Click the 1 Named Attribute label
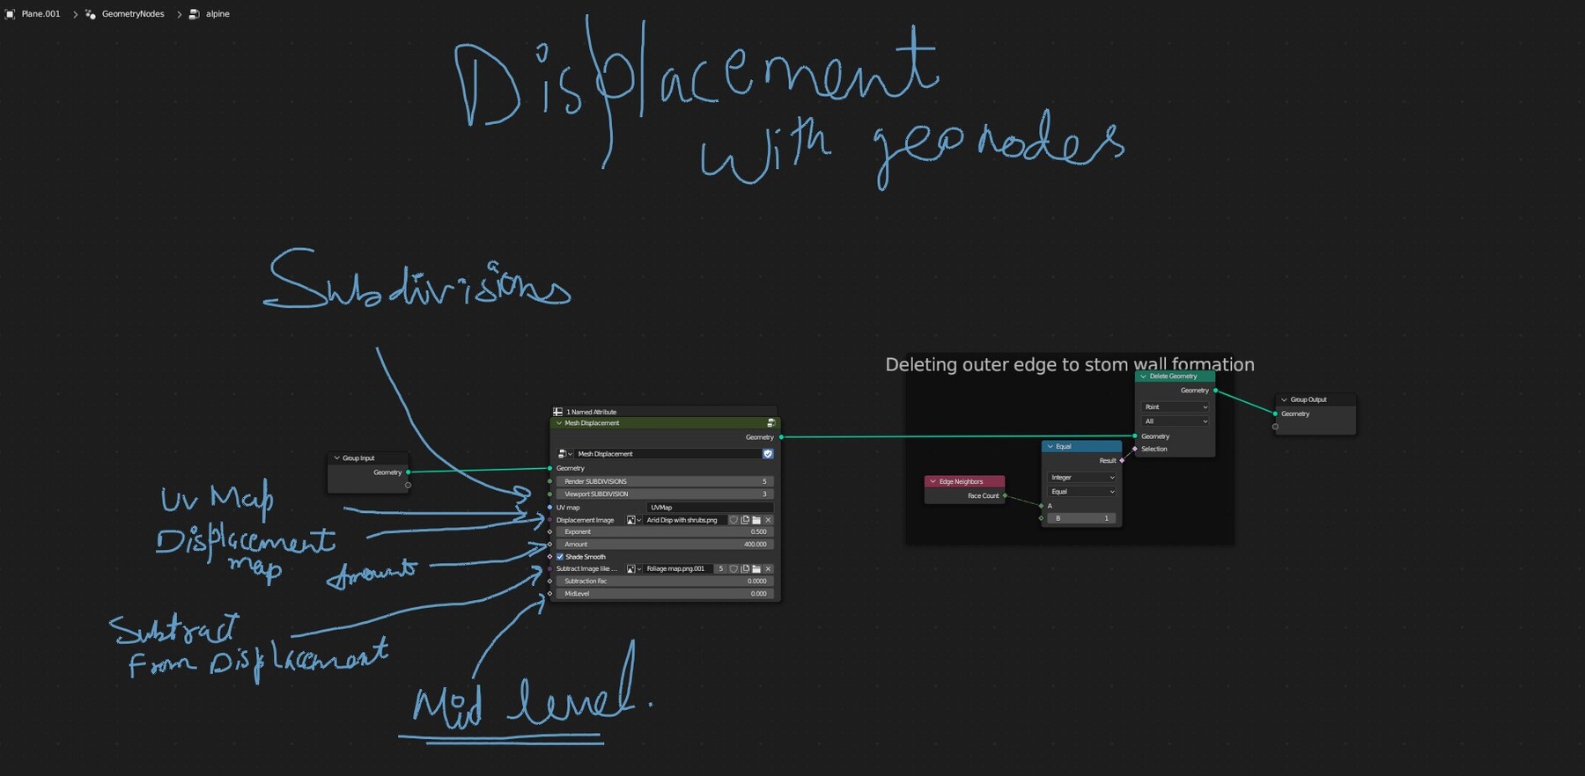1585x776 pixels. [x=591, y=412]
